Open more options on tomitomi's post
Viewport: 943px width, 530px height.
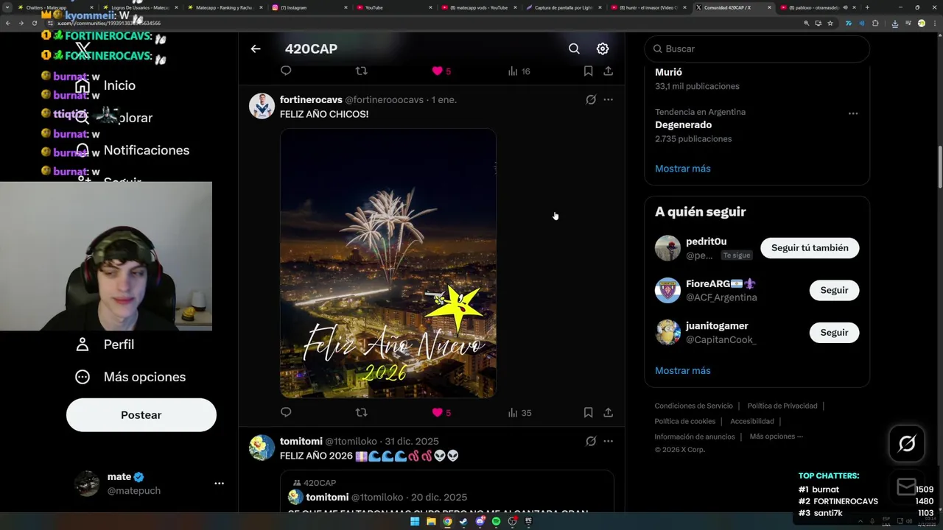coord(609,441)
